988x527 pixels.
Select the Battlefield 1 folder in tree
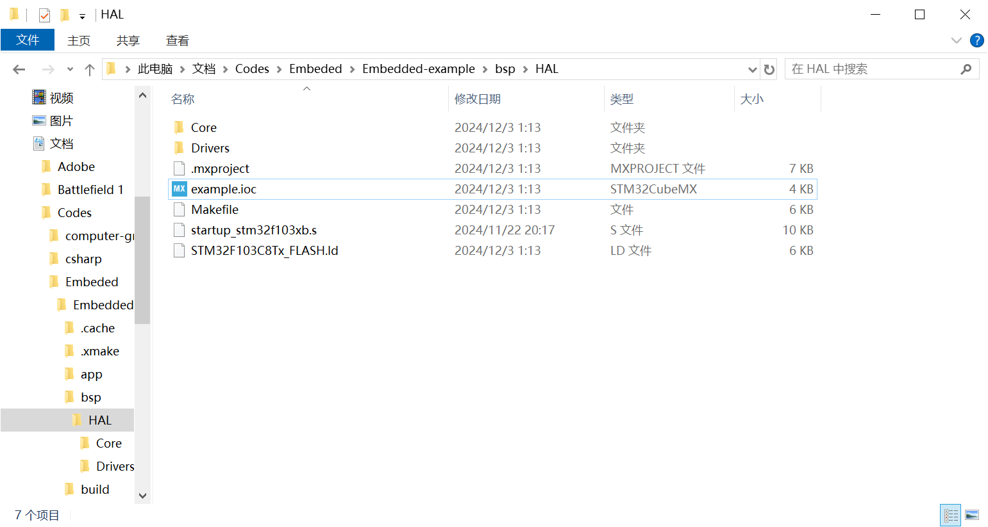click(x=90, y=190)
